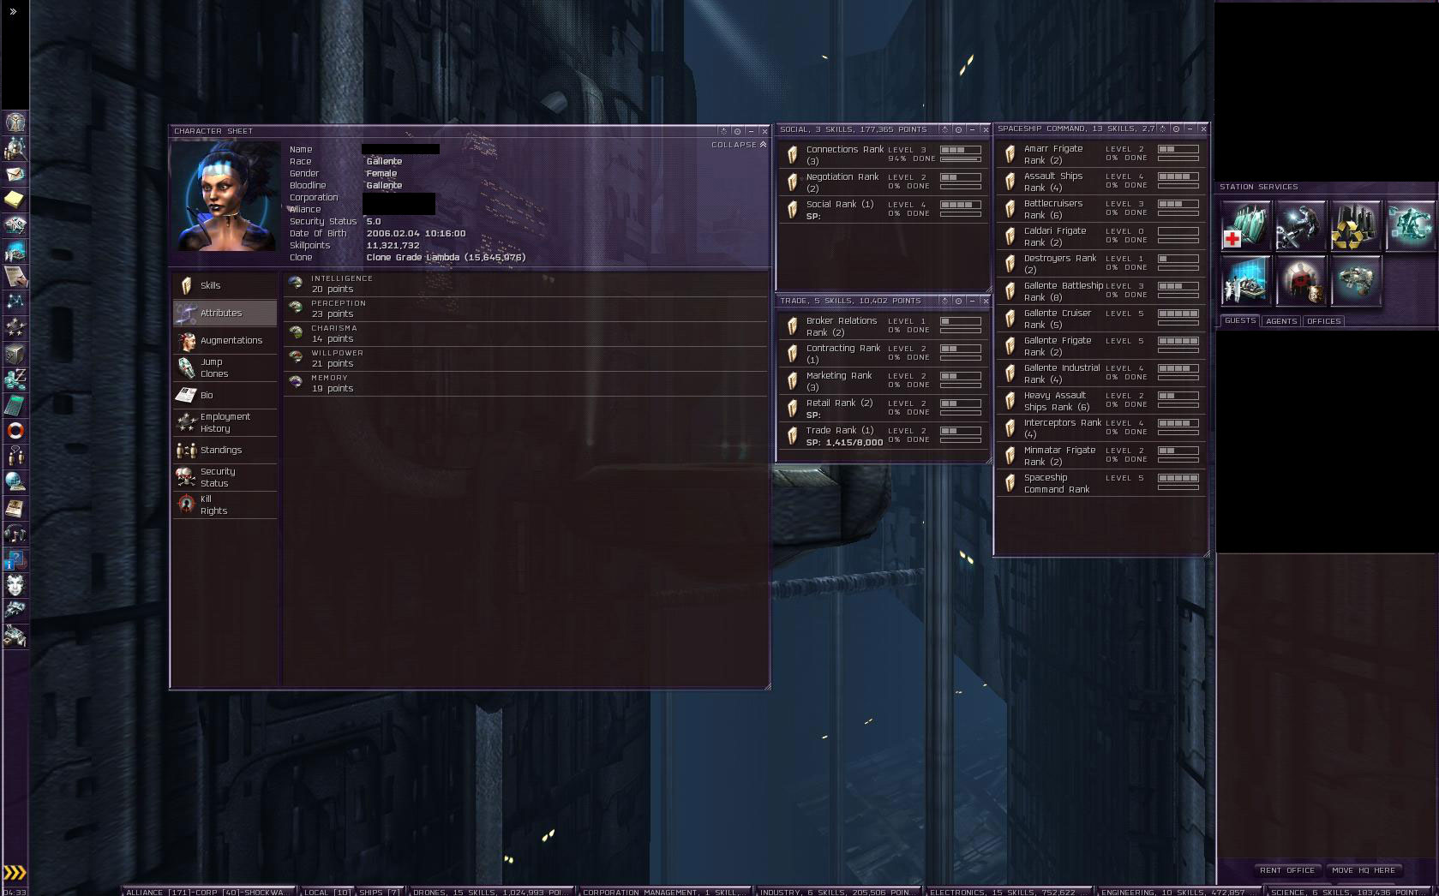Select Attributes in the character sheet list
The image size is (1439, 896).
click(x=225, y=313)
